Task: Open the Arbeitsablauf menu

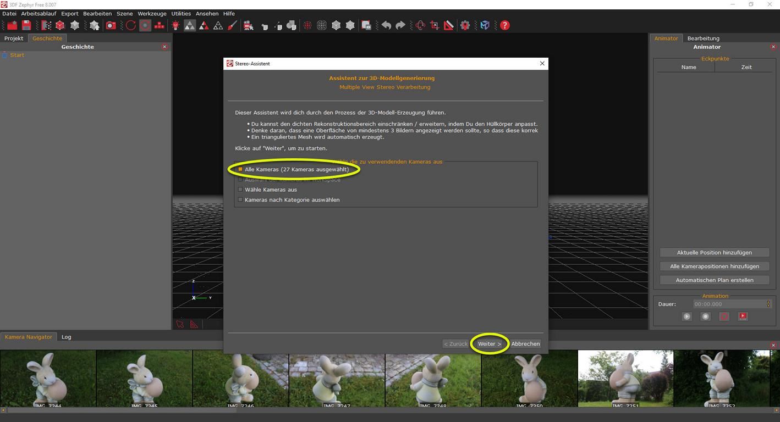Action: (39, 14)
